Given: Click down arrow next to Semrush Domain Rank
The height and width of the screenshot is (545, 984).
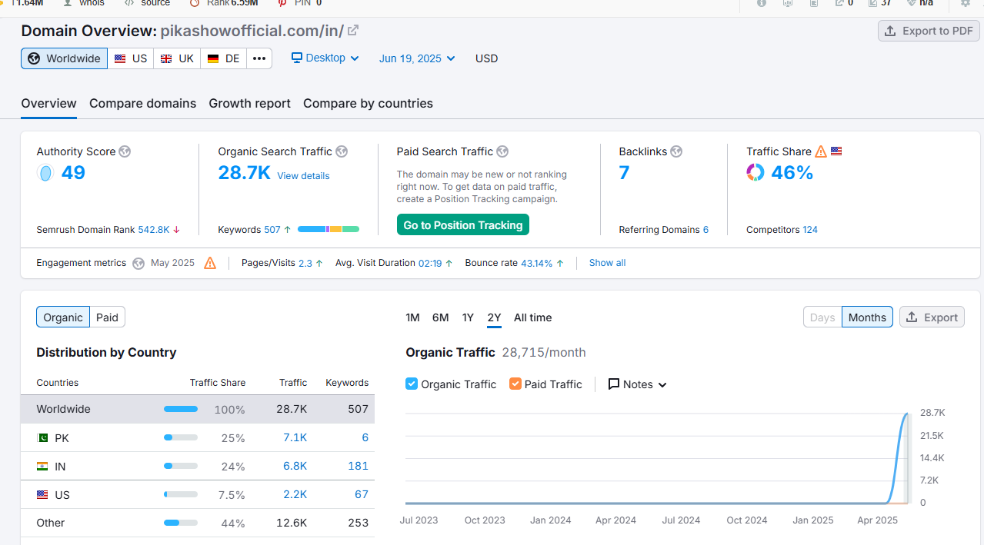Looking at the screenshot, I should point(176,229).
